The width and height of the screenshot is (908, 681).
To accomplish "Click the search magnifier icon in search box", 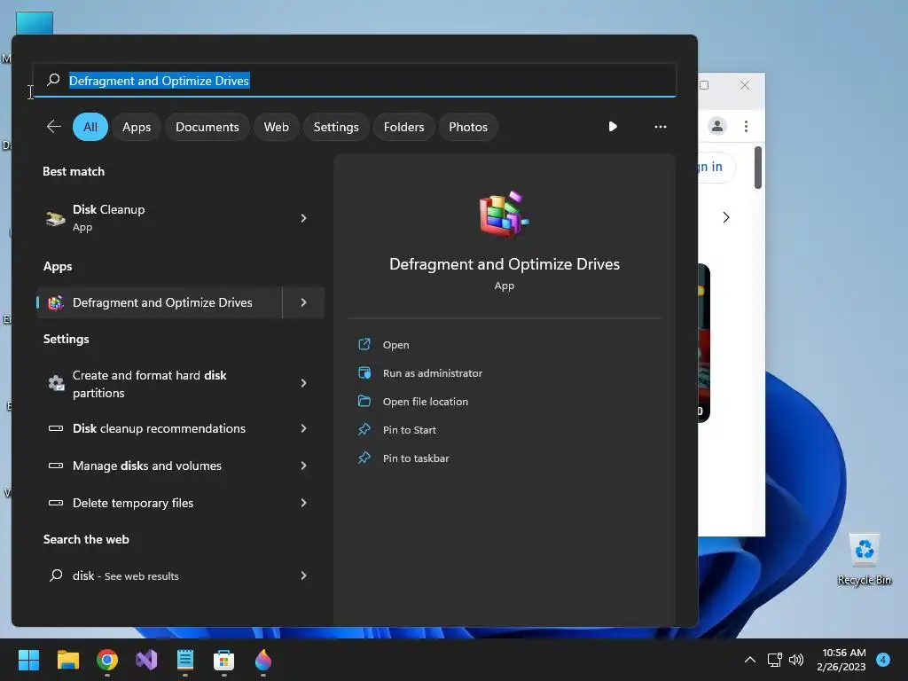I will pos(53,80).
